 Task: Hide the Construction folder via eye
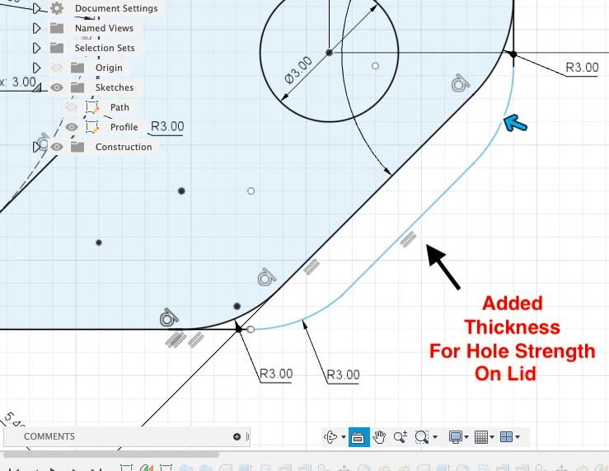57,147
